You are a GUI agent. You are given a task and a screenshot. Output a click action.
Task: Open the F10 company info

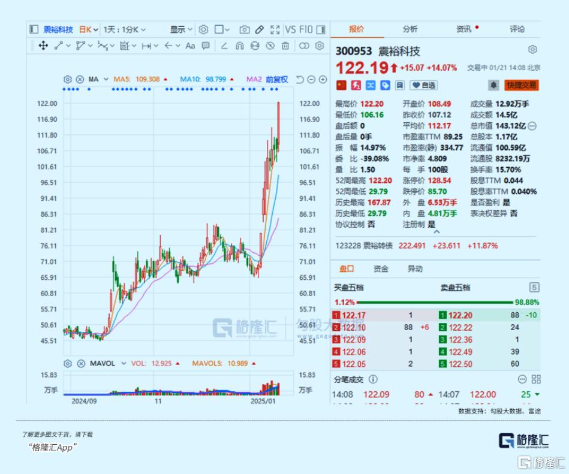[306, 29]
